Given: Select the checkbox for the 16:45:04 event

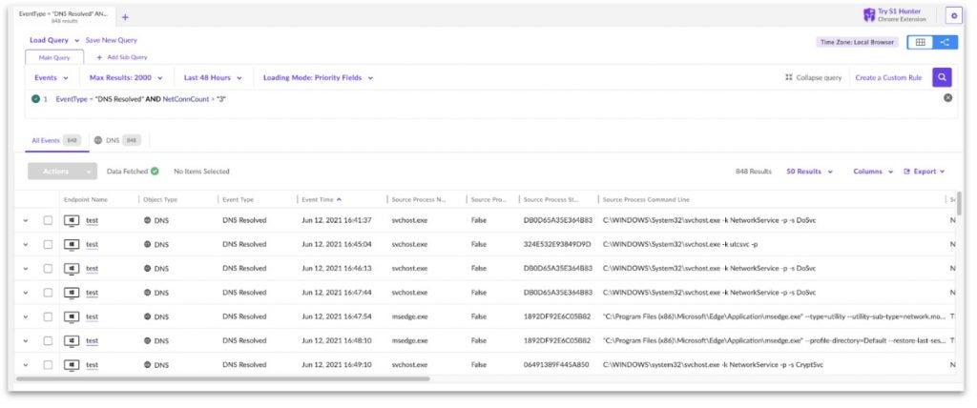Looking at the screenshot, I should 48,244.
